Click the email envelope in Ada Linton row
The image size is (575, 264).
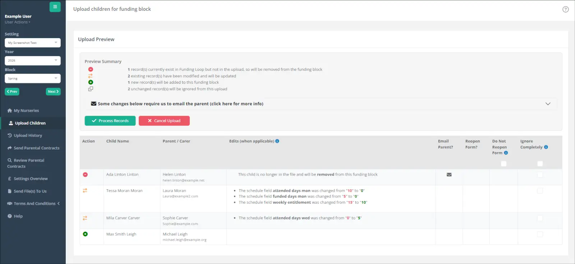point(449,175)
